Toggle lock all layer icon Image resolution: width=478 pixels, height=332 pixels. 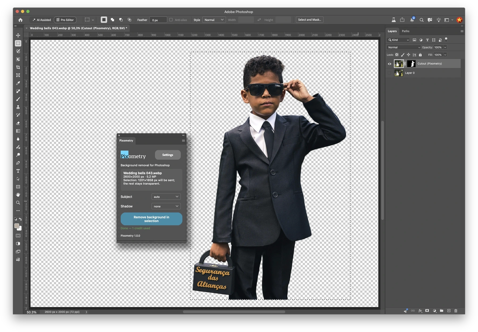(420, 55)
